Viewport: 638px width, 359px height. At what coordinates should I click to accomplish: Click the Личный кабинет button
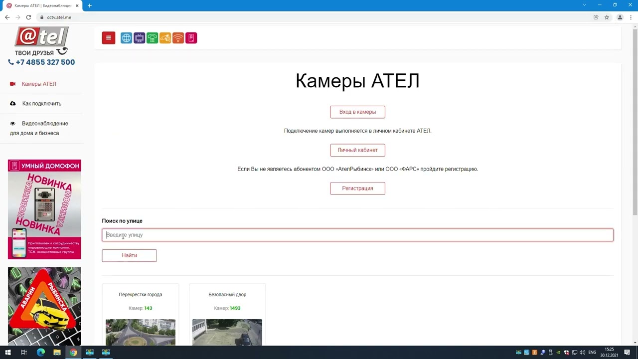[357, 150]
